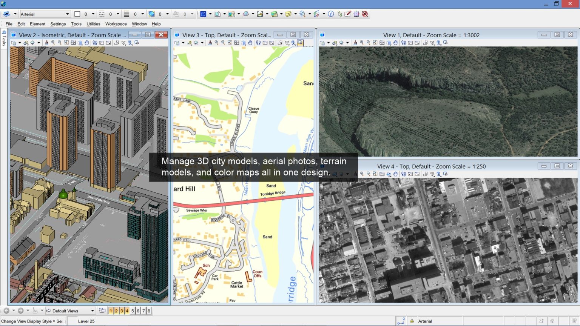Click the Update View brush icon in View 3
This screenshot has width=580, height=326.
coord(210,43)
